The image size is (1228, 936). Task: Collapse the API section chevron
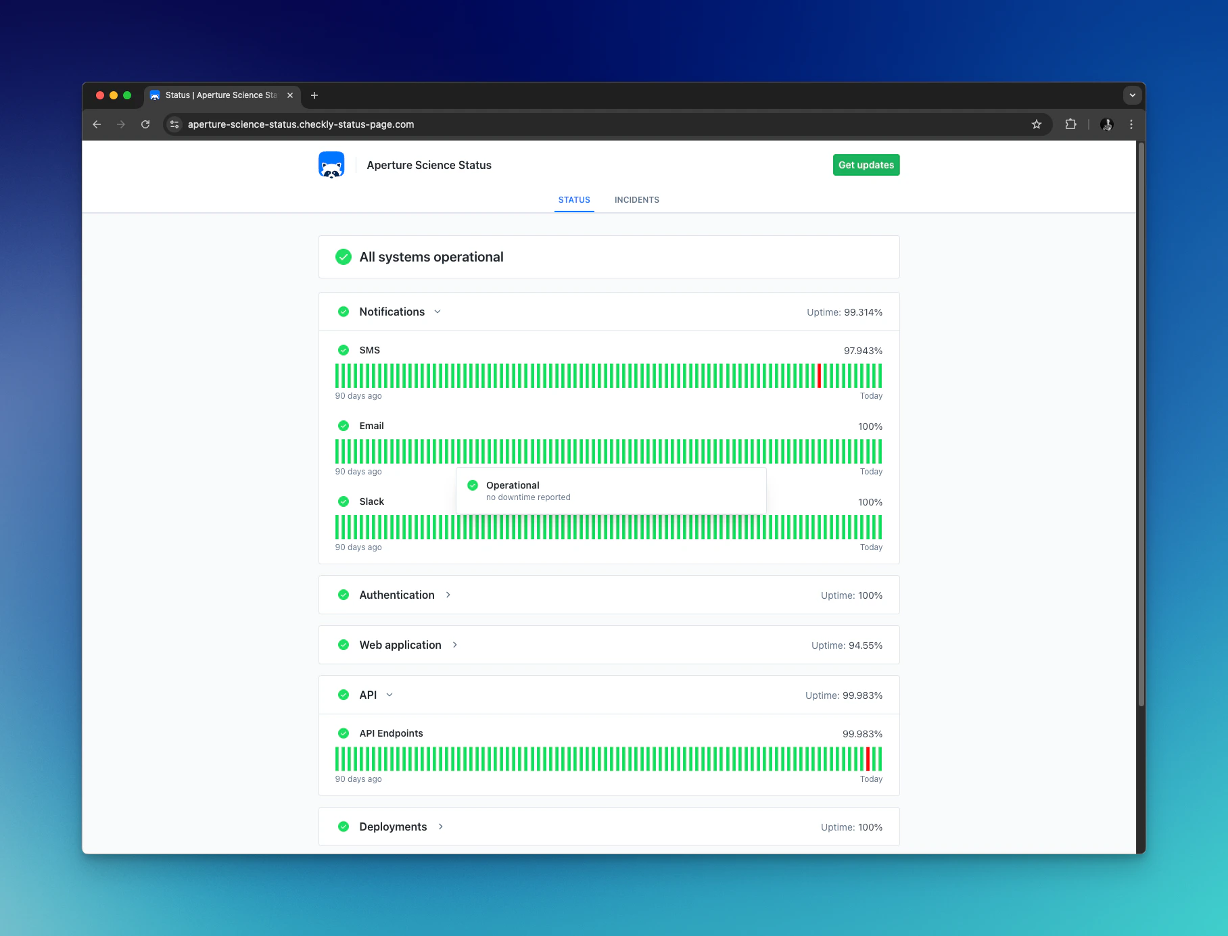389,695
